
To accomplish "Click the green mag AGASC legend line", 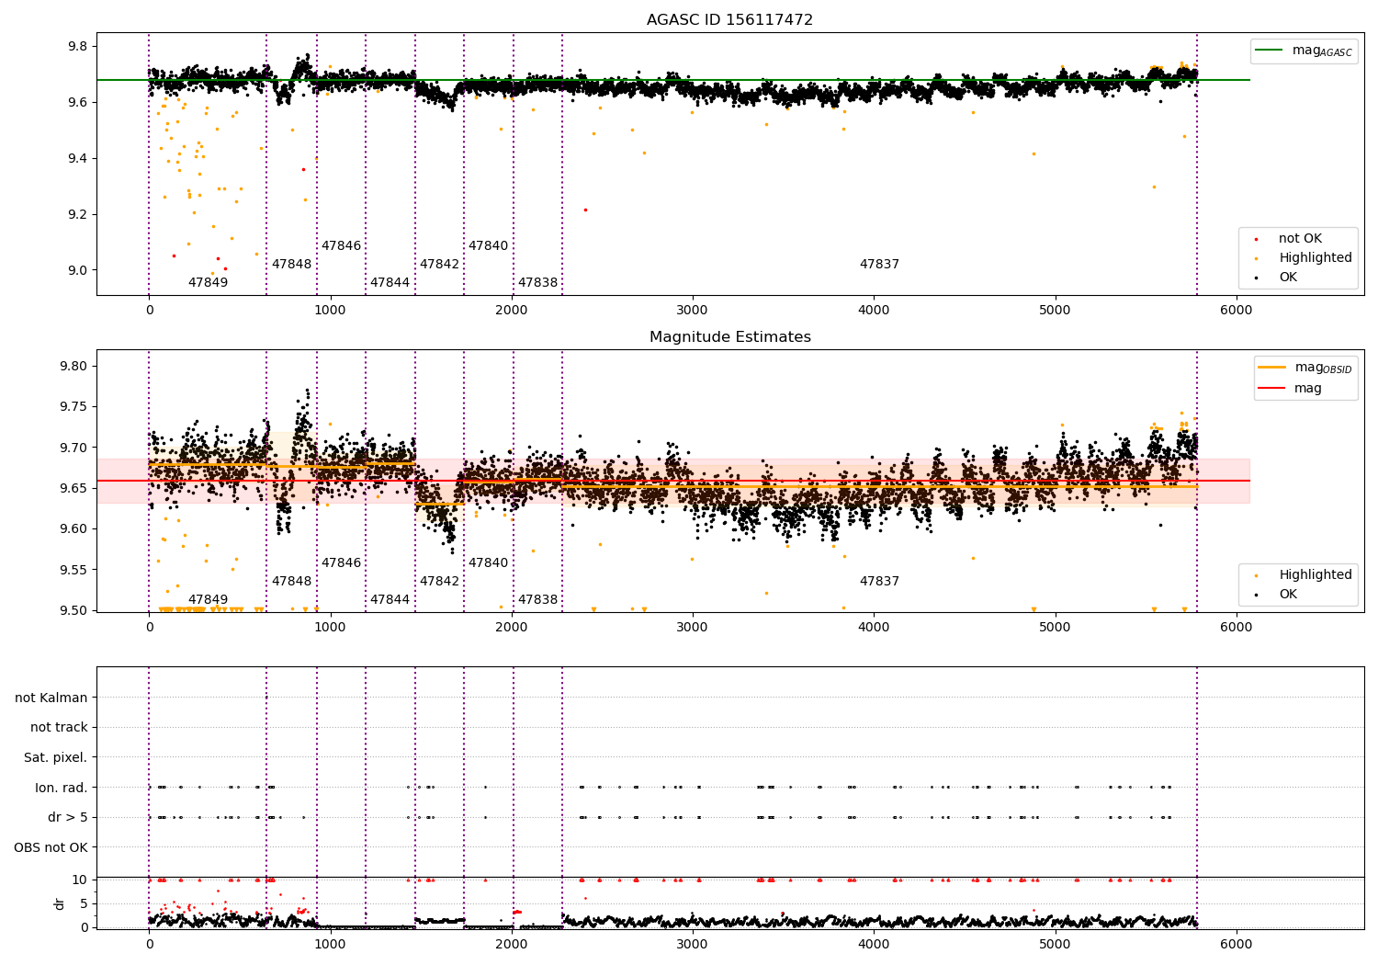I will tap(1270, 51).
